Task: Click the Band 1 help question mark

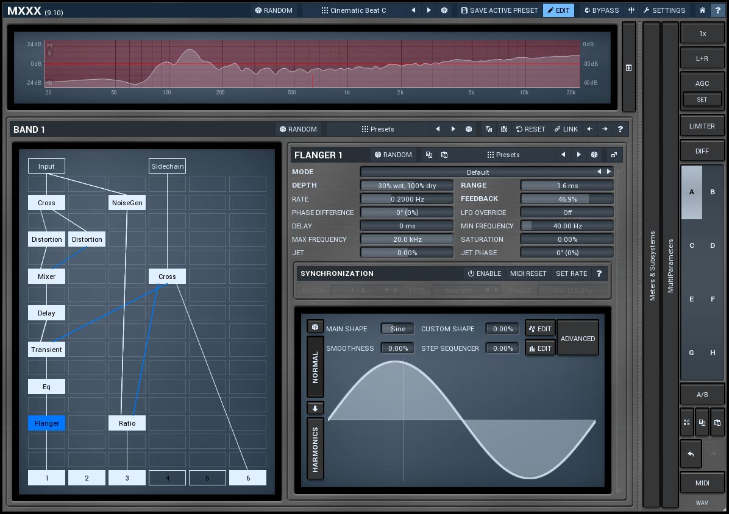Action: (x=620, y=129)
